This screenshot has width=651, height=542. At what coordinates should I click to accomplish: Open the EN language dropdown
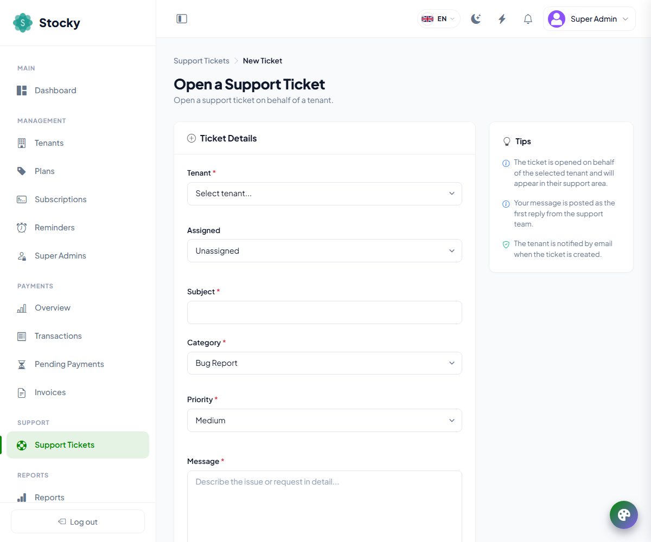[438, 19]
